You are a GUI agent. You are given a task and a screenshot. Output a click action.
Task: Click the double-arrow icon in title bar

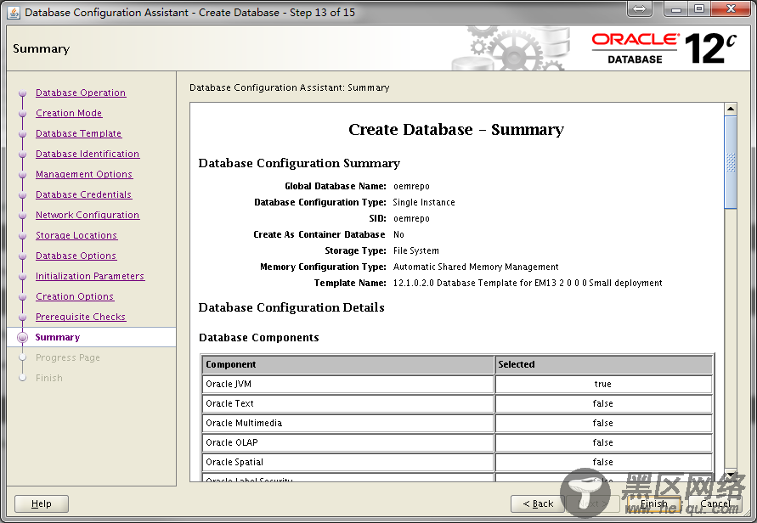coord(639,8)
